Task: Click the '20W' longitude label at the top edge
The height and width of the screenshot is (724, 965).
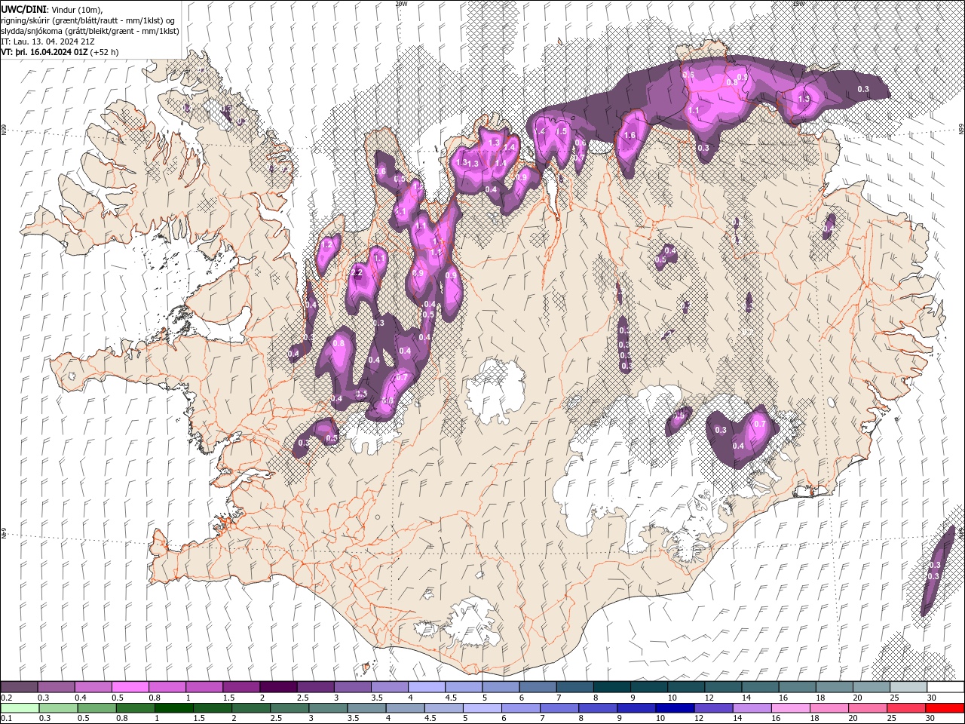Action: tap(401, 4)
